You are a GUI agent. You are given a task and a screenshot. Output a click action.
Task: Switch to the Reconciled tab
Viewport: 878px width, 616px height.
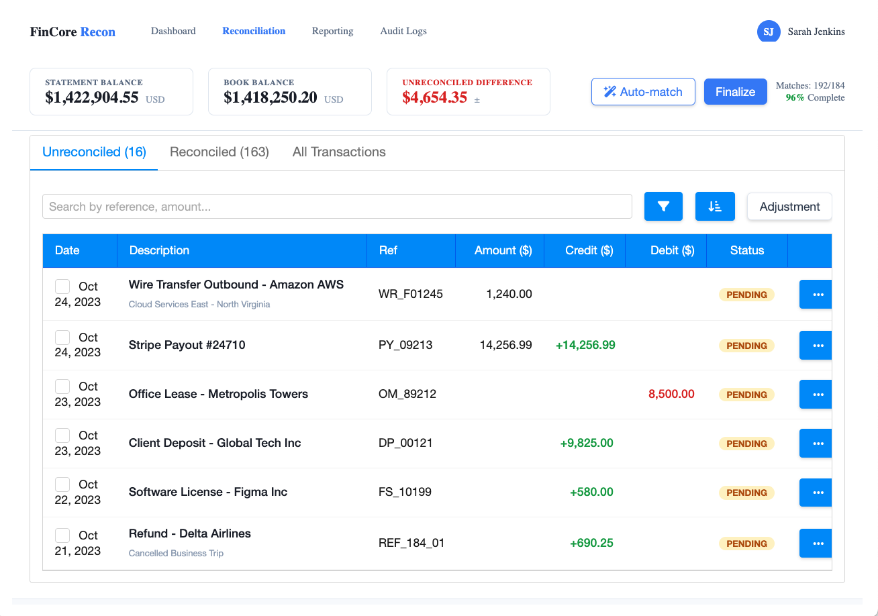pos(219,152)
